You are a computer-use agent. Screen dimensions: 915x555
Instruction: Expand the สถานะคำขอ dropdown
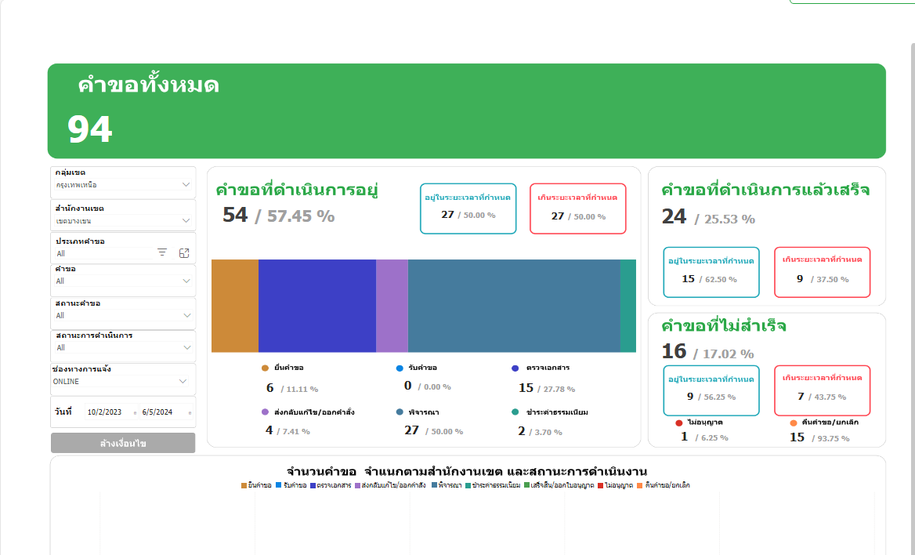[x=186, y=315]
